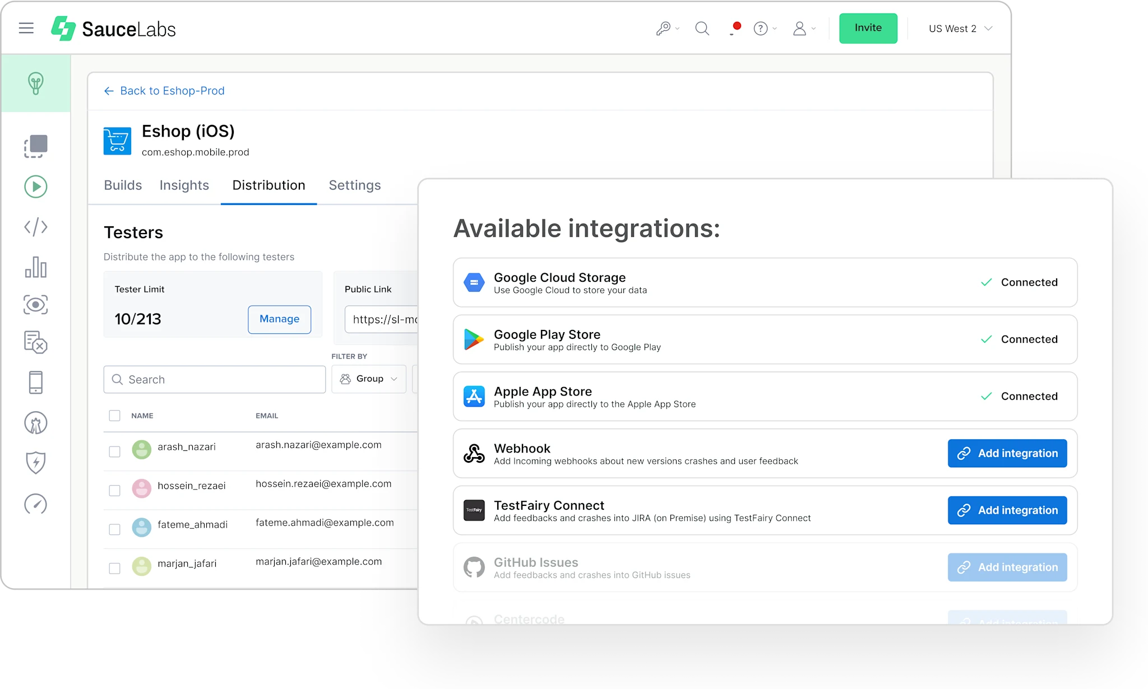Check the marjan_jafari row checkbox

pos(115,569)
